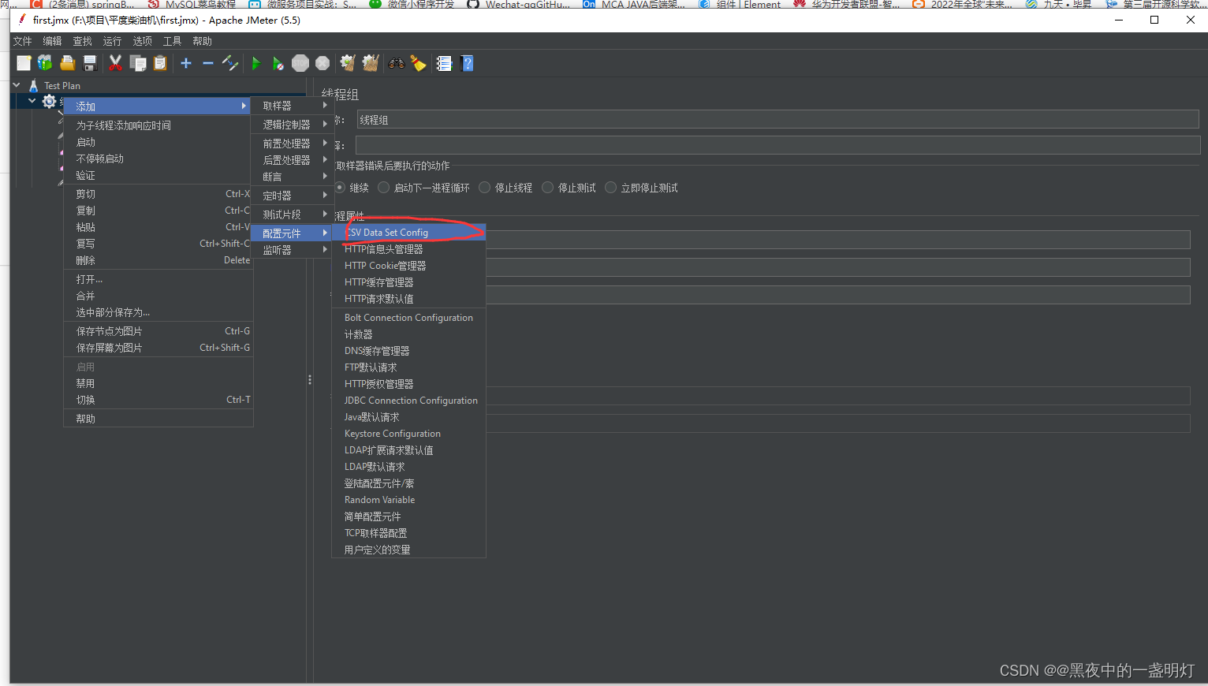The image size is (1208, 686).
Task: Click the blue plus Expand All icon
Action: coord(186,63)
